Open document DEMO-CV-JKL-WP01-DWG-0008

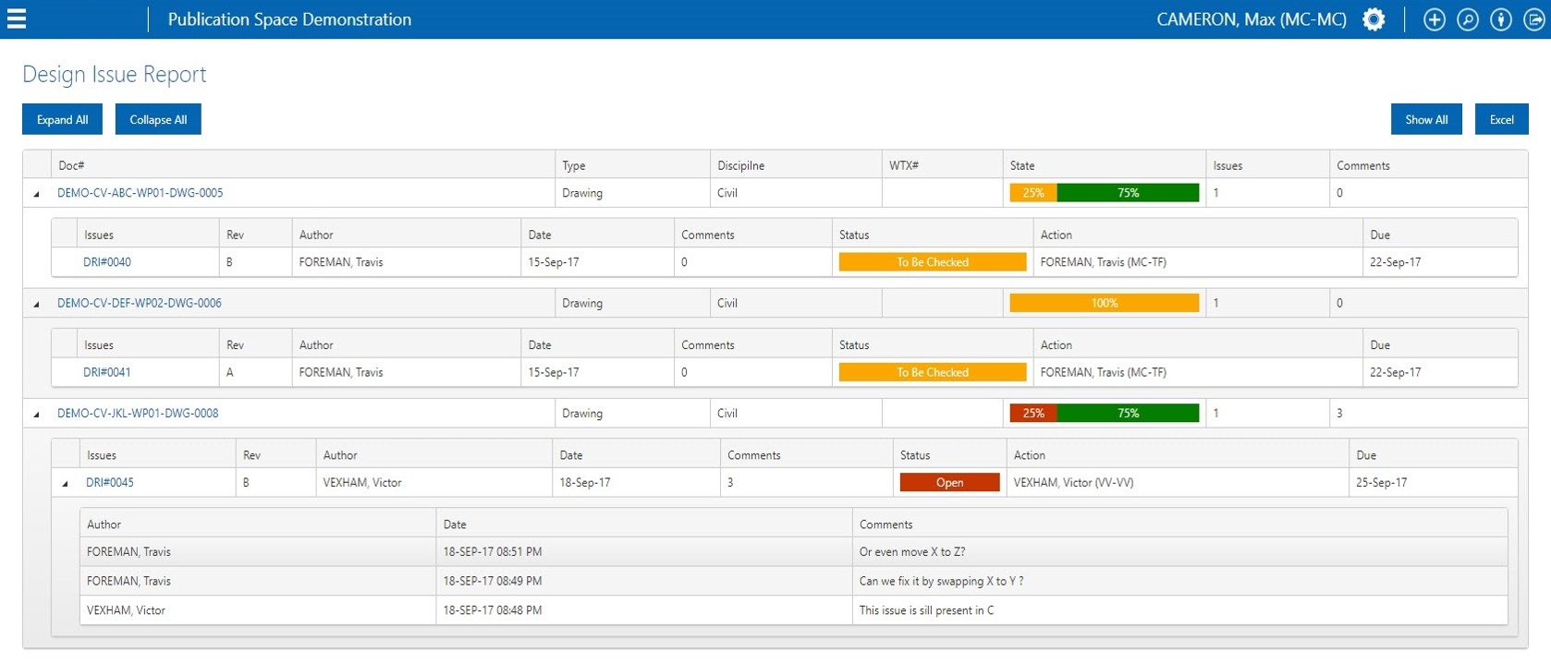(138, 413)
